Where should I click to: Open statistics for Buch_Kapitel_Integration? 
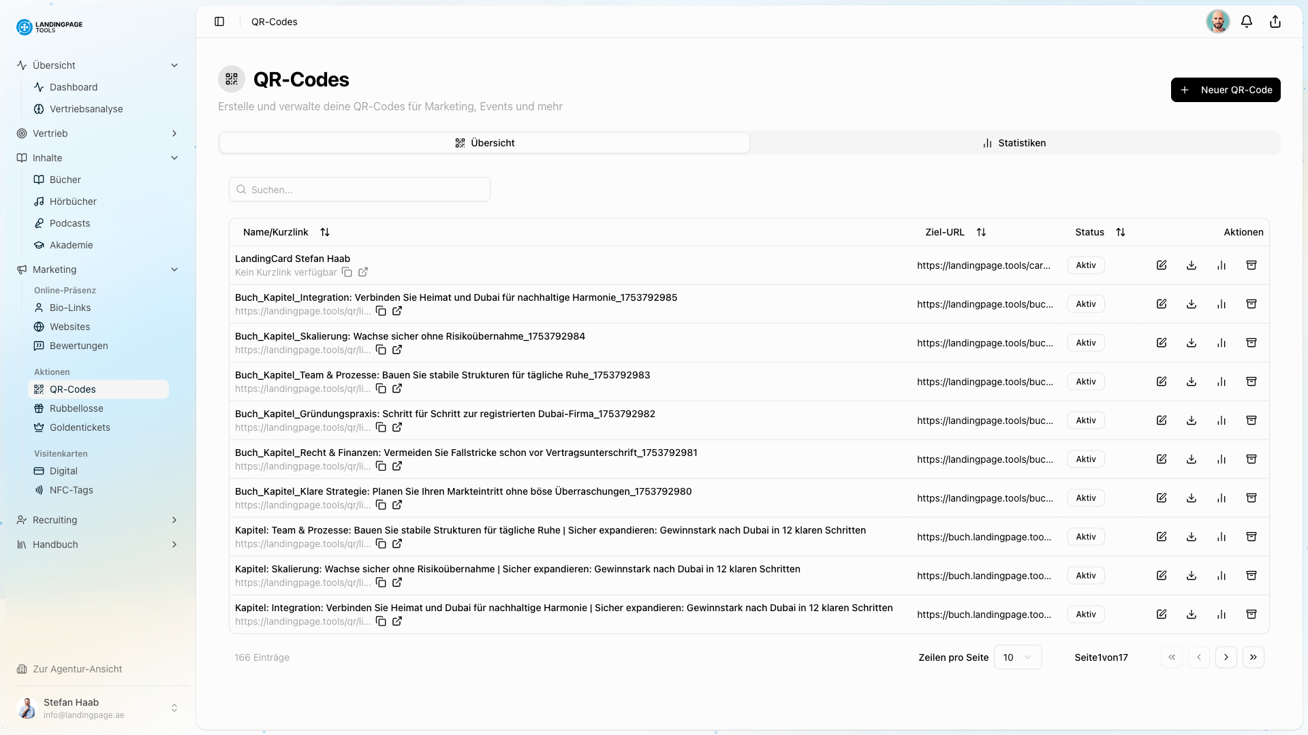(x=1221, y=304)
